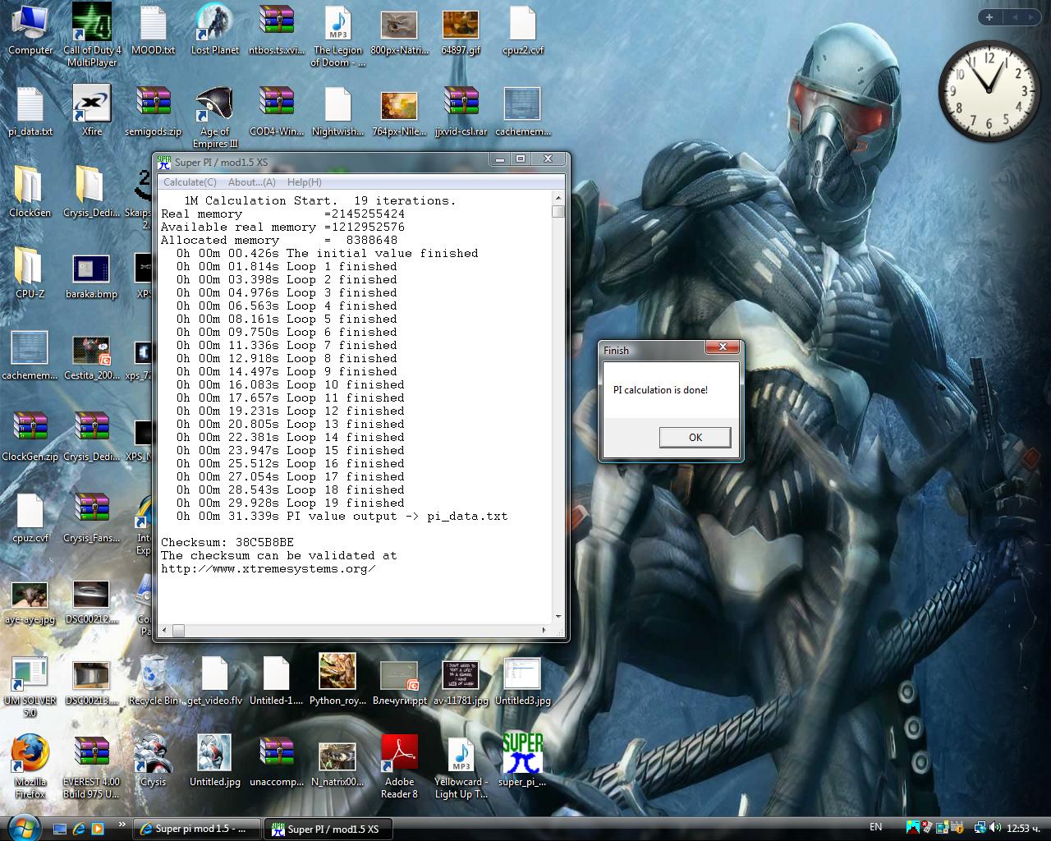Open the Help(H) menu
The width and height of the screenshot is (1051, 841).
click(x=304, y=182)
